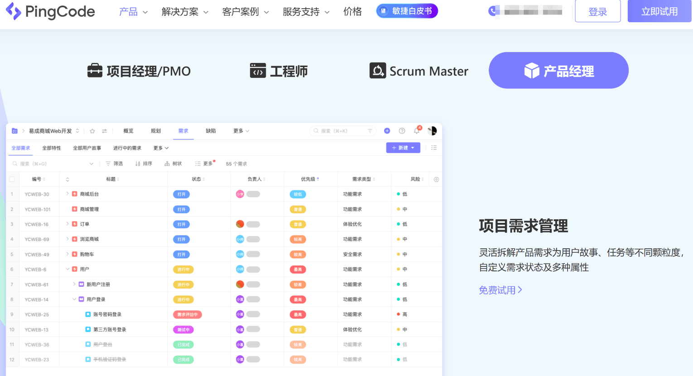Screen dimensions: 693x376
Task: Click the 树状 tree view icon
Action: [167, 164]
